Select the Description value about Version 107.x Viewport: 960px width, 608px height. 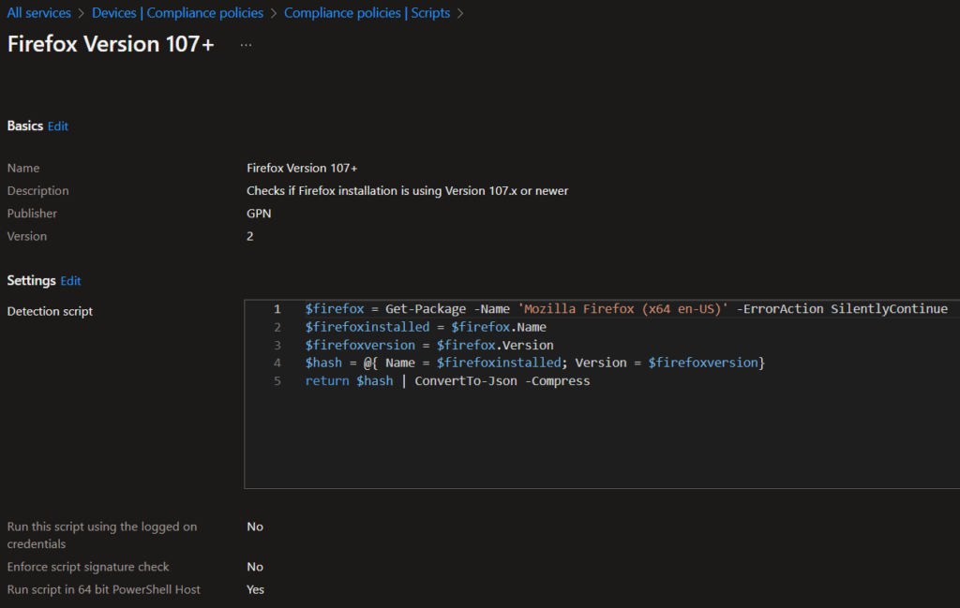point(407,191)
